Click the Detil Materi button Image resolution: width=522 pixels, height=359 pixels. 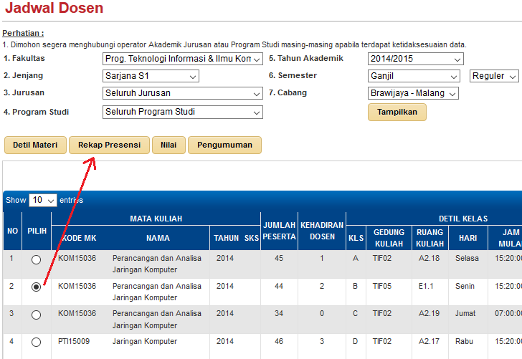(35, 145)
